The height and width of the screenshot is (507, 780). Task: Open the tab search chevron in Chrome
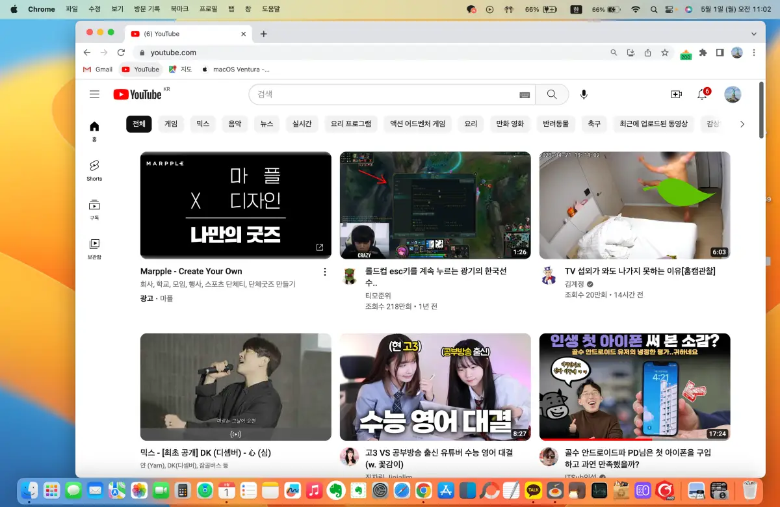[753, 34]
